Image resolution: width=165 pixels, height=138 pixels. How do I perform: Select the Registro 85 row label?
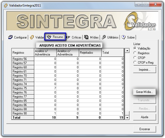(23, 101)
